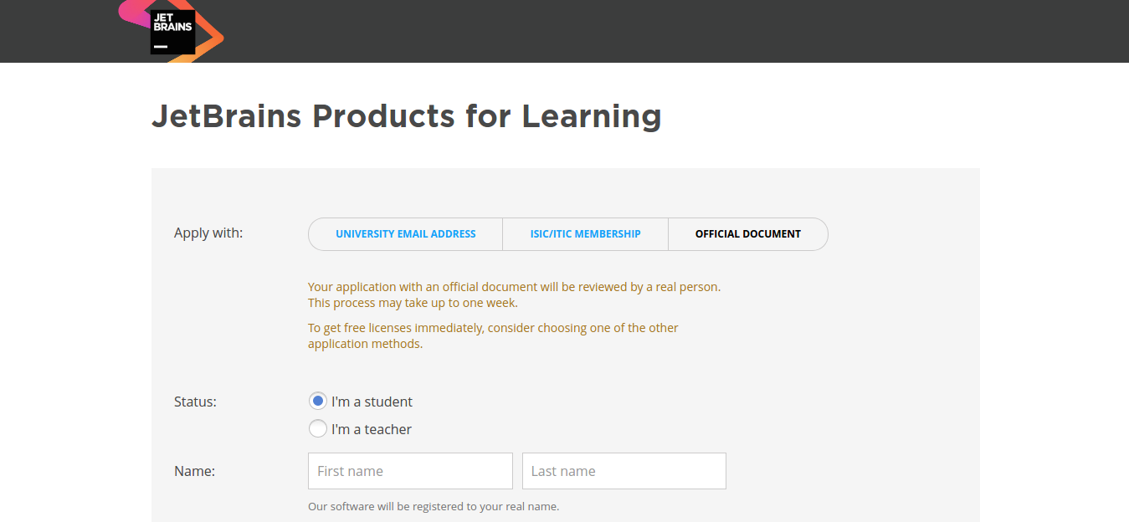
Task: Choose the "I'm a teacher" radio button
Action: (318, 429)
